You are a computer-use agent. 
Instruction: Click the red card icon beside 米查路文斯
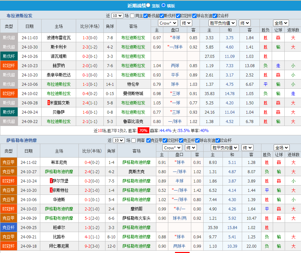48,103
